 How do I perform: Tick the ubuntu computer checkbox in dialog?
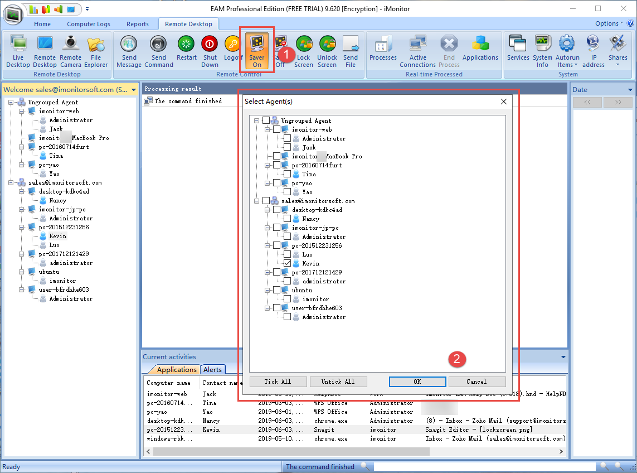276,290
